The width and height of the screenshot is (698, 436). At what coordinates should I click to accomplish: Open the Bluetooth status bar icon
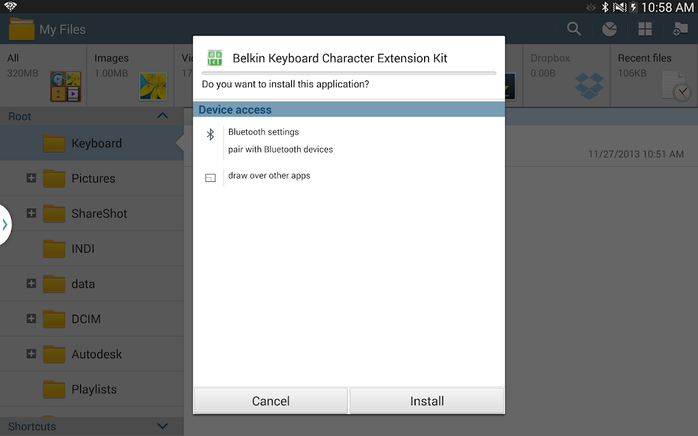point(605,7)
